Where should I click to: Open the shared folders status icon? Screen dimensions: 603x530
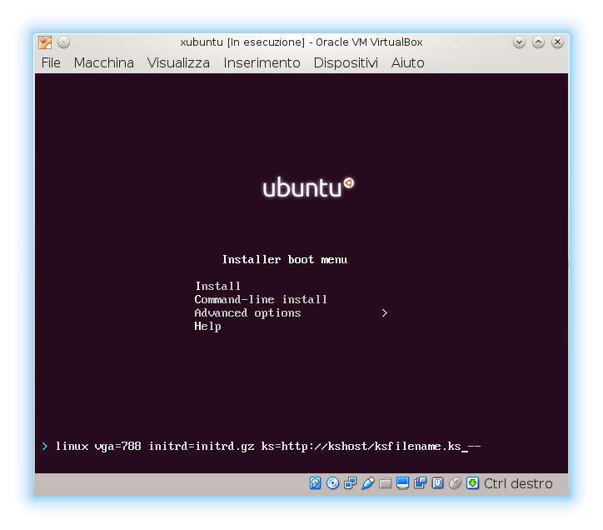point(385,483)
